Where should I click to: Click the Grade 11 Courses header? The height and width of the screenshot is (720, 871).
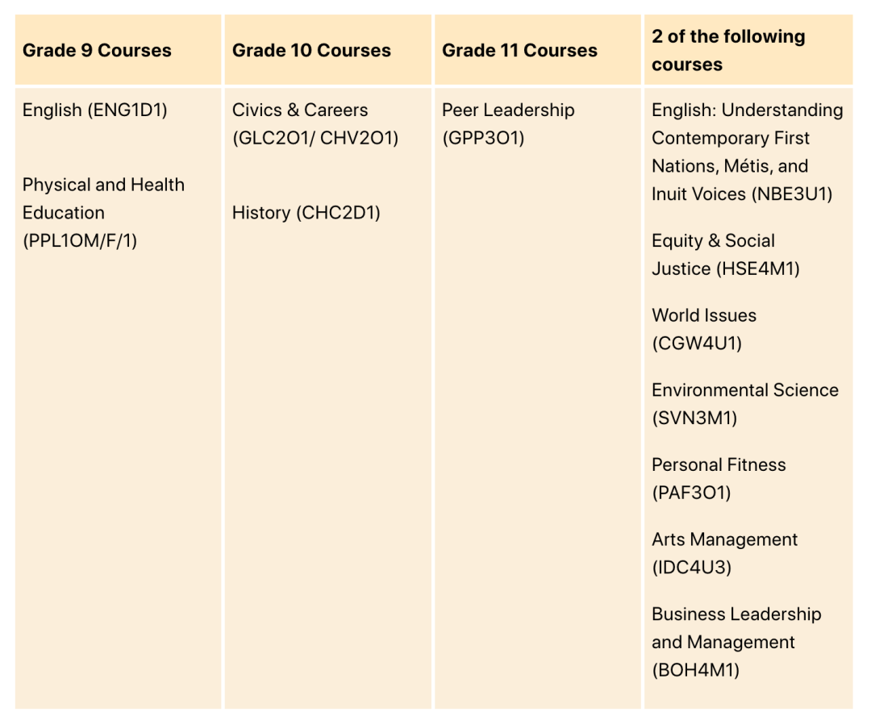tap(519, 51)
